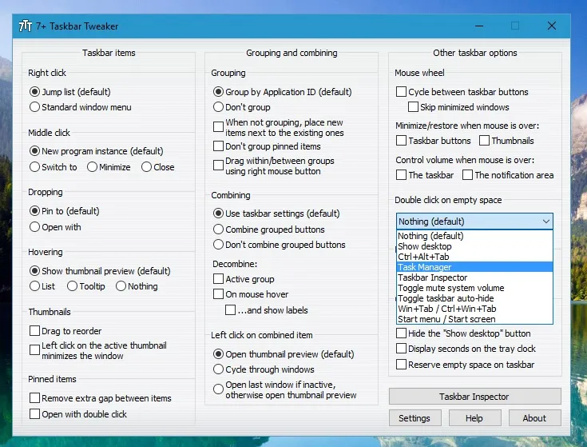Select Open with for dropping
This screenshot has height=447, width=587.
[35, 227]
